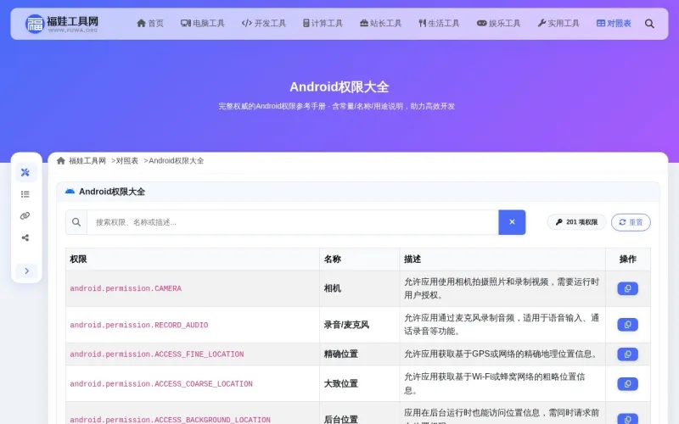The width and height of the screenshot is (679, 424).
Task: Open the 首页 home menu item
Action: tap(150, 24)
